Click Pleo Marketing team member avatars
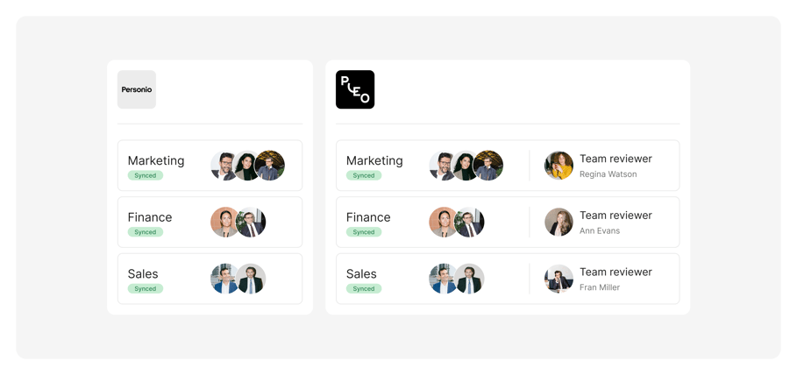The image size is (797, 375). click(466, 166)
